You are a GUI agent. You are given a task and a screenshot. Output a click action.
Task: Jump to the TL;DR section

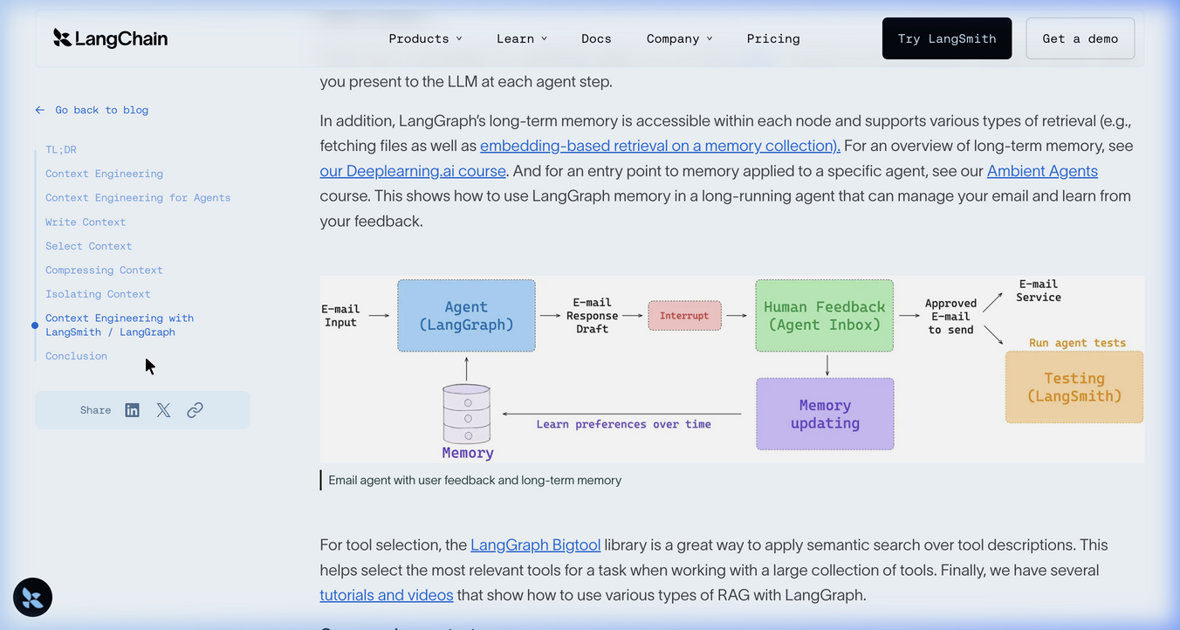61,149
